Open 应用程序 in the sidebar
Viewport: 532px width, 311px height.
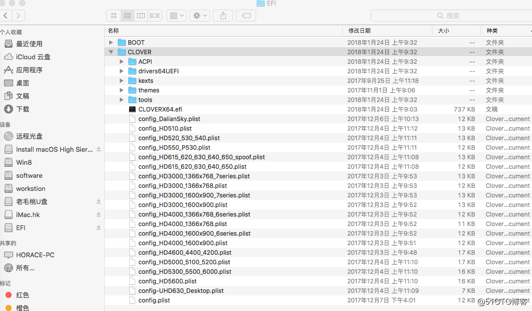point(29,70)
